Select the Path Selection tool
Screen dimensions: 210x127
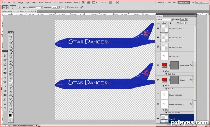coord(11,92)
